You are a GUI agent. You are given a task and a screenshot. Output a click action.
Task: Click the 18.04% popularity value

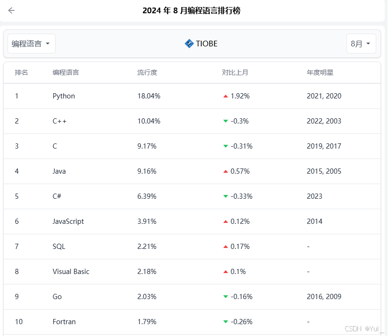point(149,96)
